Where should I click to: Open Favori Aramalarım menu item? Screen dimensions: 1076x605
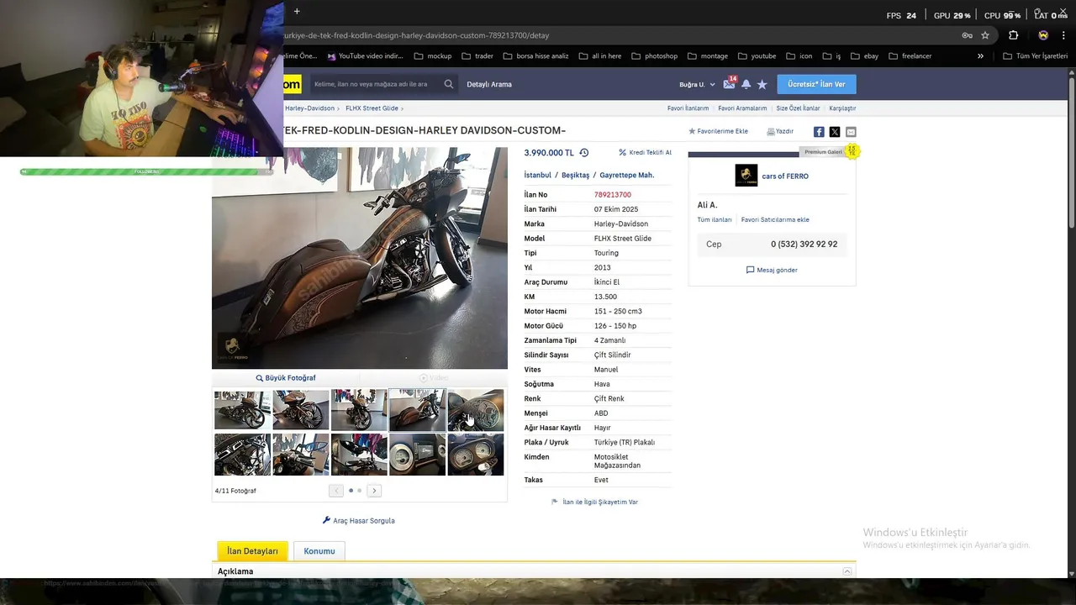click(742, 108)
